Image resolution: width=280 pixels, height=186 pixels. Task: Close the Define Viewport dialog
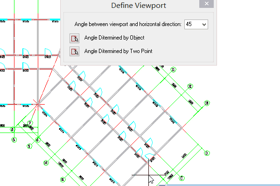206,4
